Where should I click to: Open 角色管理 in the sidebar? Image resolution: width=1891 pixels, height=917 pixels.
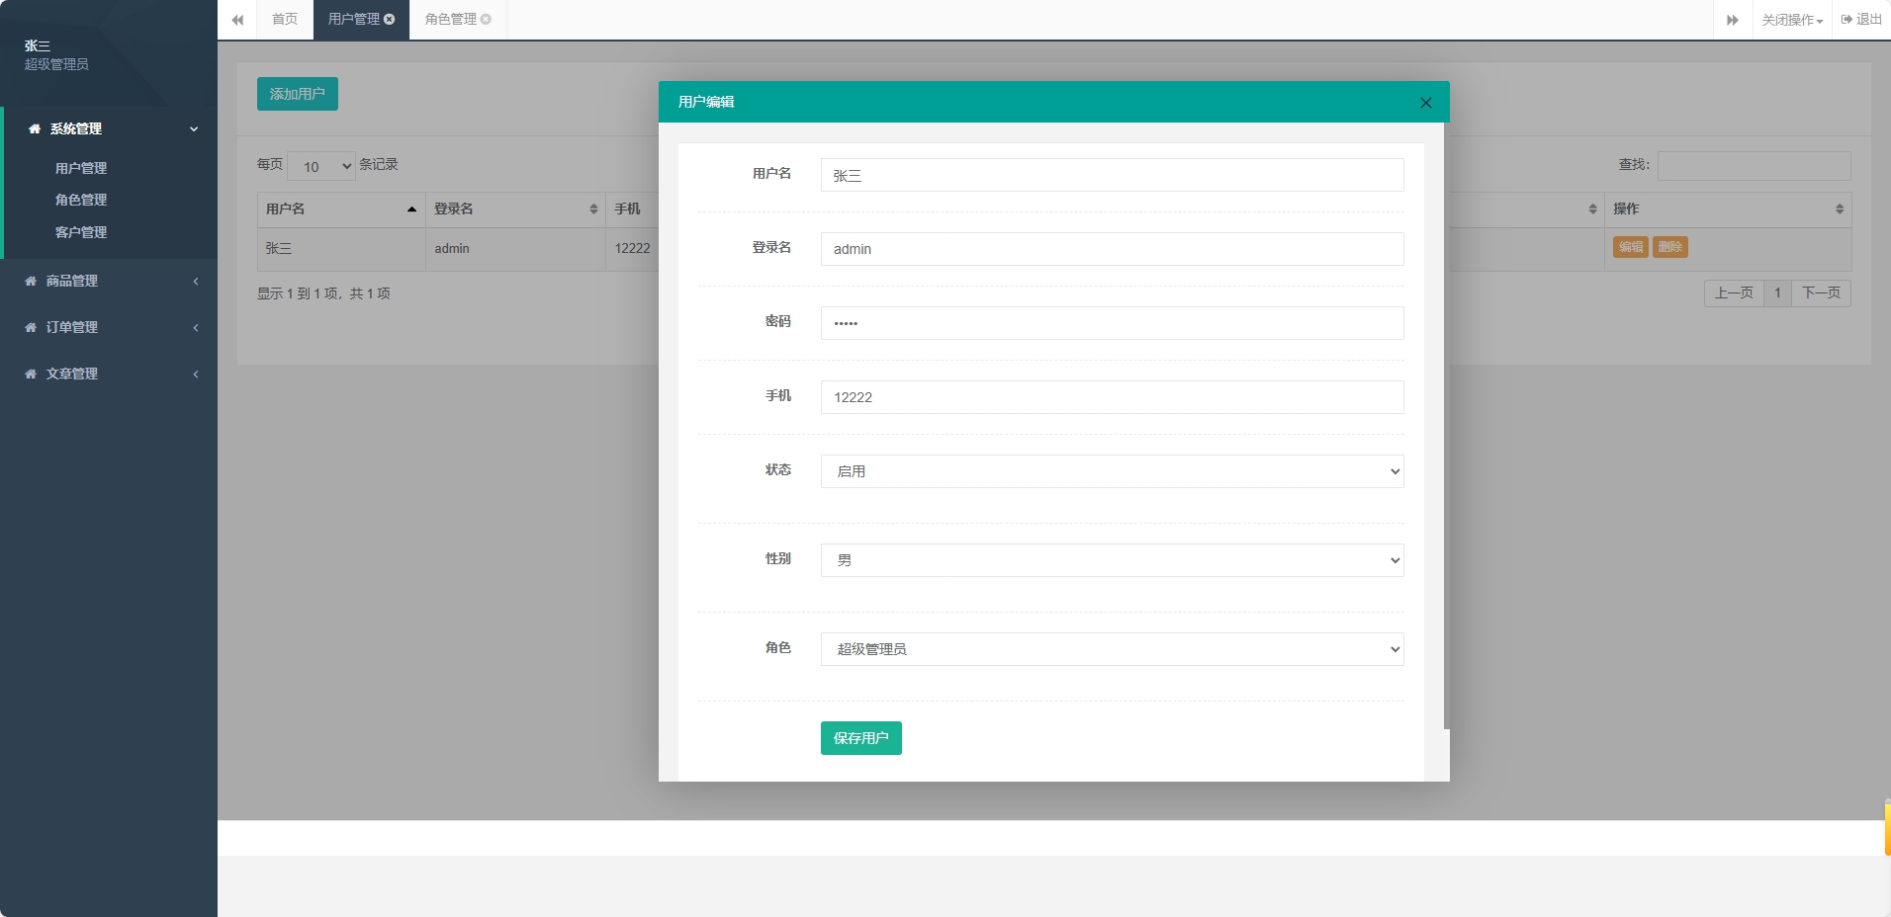[x=81, y=201]
